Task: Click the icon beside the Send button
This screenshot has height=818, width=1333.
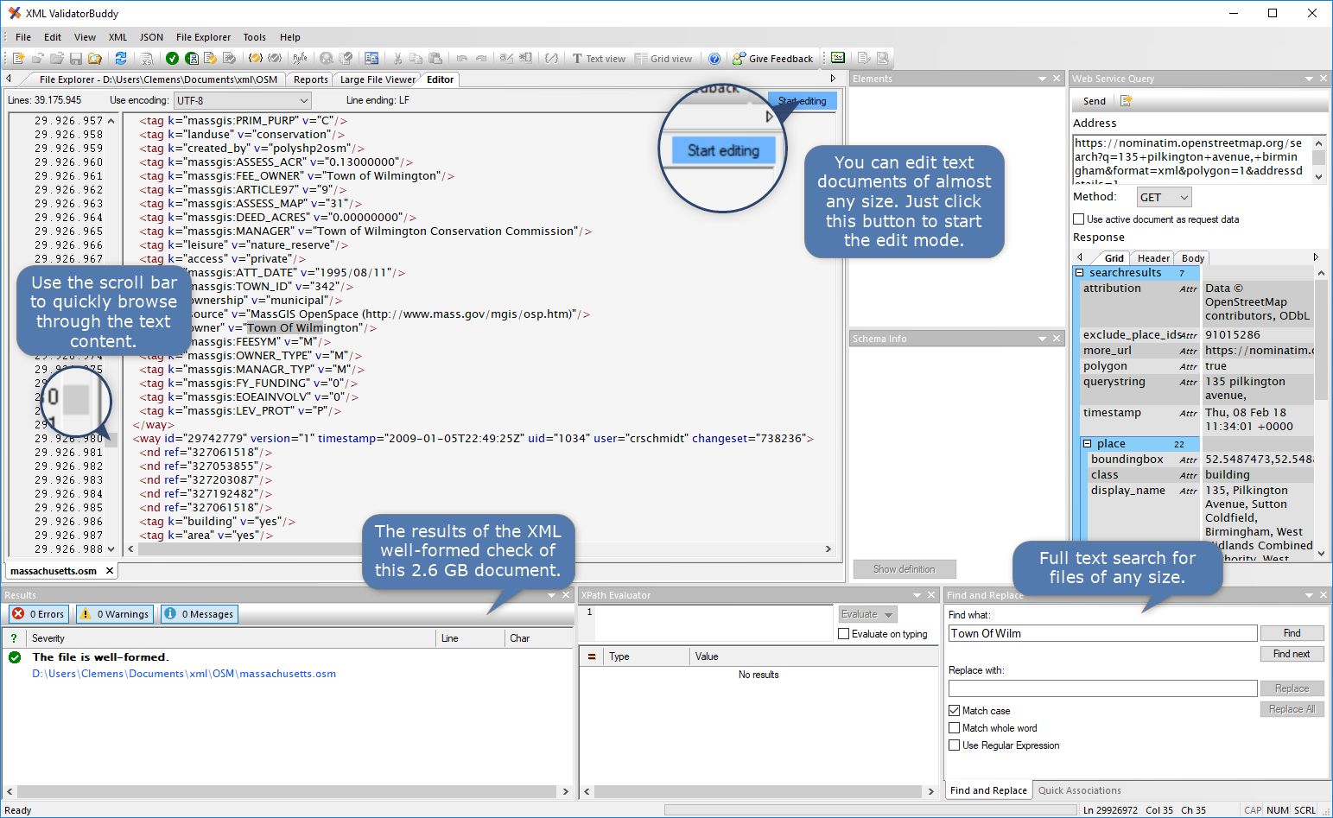Action: point(1126,101)
